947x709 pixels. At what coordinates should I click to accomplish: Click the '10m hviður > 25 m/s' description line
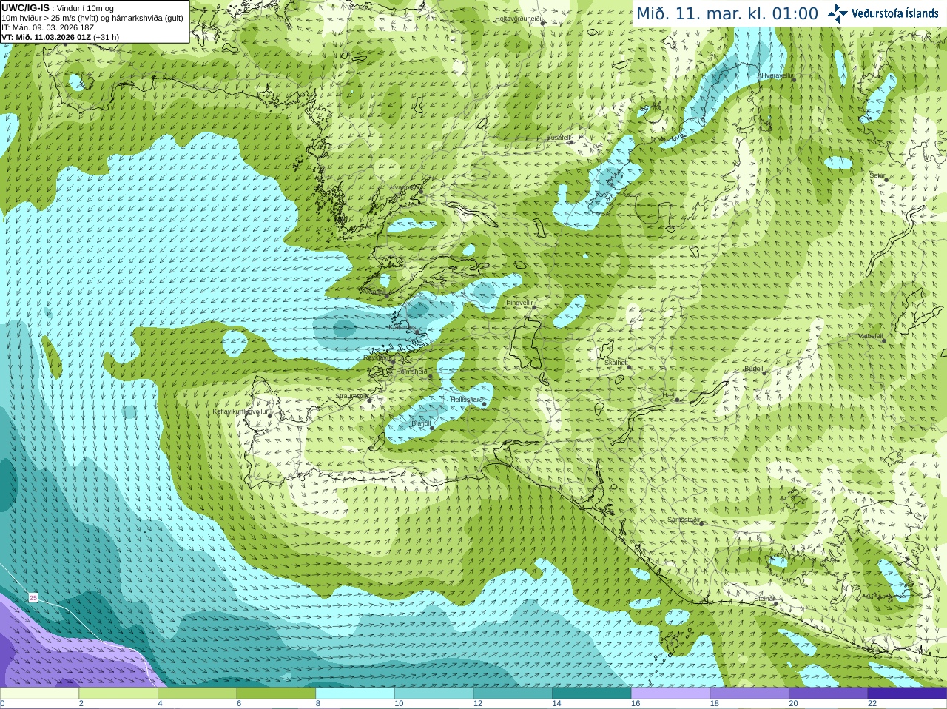click(92, 18)
